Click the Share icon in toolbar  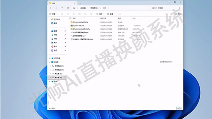85,14
